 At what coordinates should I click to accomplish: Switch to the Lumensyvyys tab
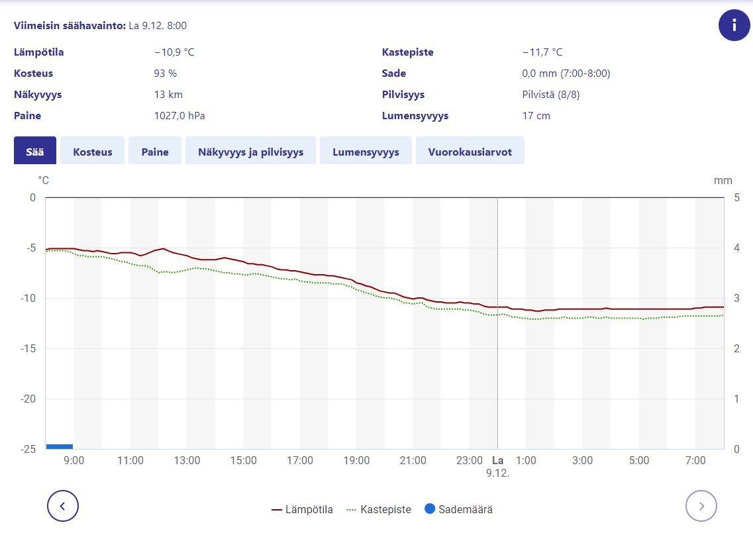tap(366, 151)
